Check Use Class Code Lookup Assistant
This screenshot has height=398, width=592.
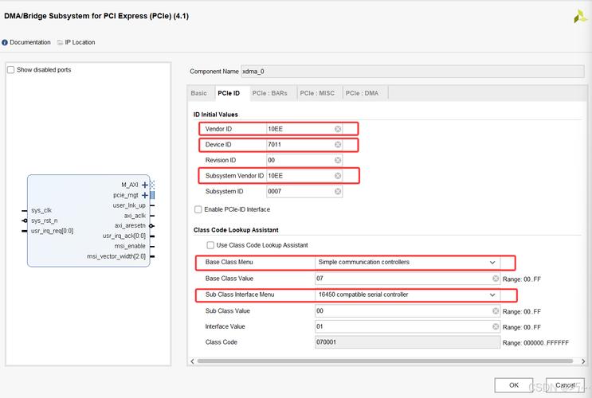[x=210, y=245]
